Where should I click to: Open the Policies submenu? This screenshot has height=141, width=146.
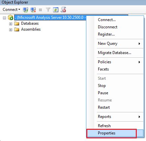115,62
